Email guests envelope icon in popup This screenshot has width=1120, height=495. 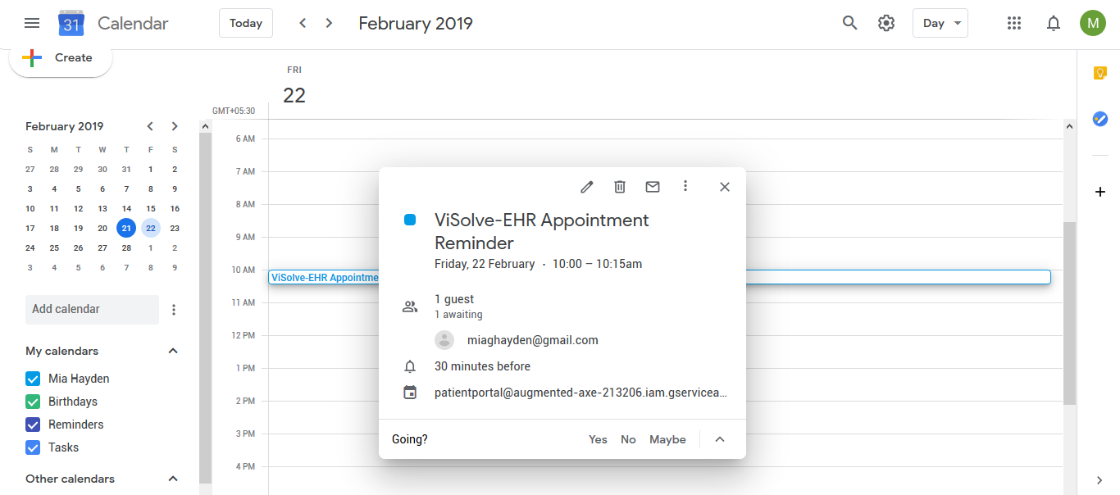click(653, 187)
